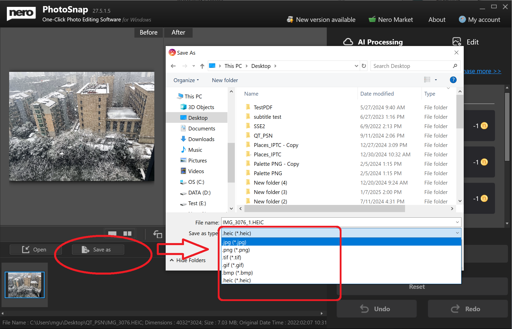This screenshot has height=329, width=512.
Task: Click the AI Processing cloud icon
Action: (348, 42)
